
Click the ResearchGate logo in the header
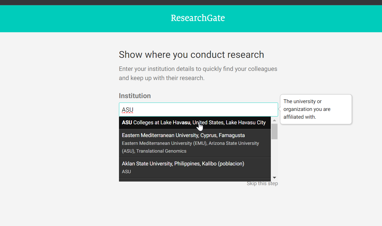click(x=198, y=18)
